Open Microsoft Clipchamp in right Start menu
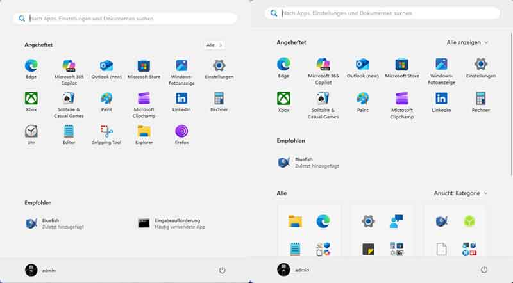The image size is (513, 283). tap(402, 106)
